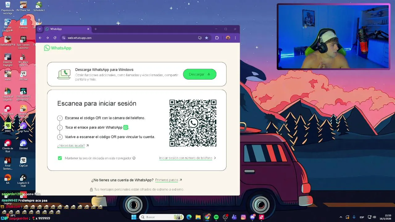Select Logitech G HUB desktop shortcut
Viewport: 395px width, 222px height.
pyautogui.click(x=23, y=181)
